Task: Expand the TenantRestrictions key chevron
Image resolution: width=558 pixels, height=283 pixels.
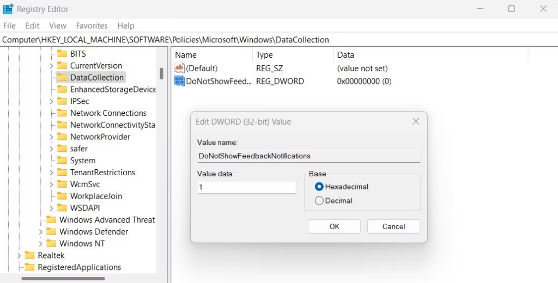Action: click(x=51, y=173)
